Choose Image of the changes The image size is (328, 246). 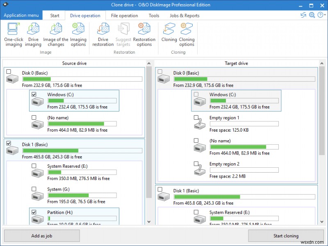click(x=55, y=35)
